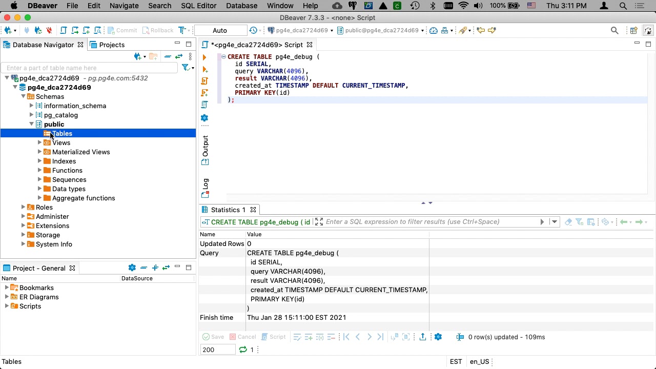
Task: Open the SQL Editor menu
Action: point(198,6)
